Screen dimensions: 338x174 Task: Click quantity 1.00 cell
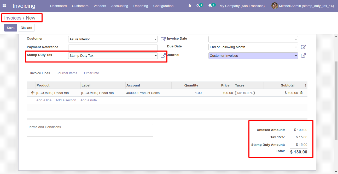187,93
